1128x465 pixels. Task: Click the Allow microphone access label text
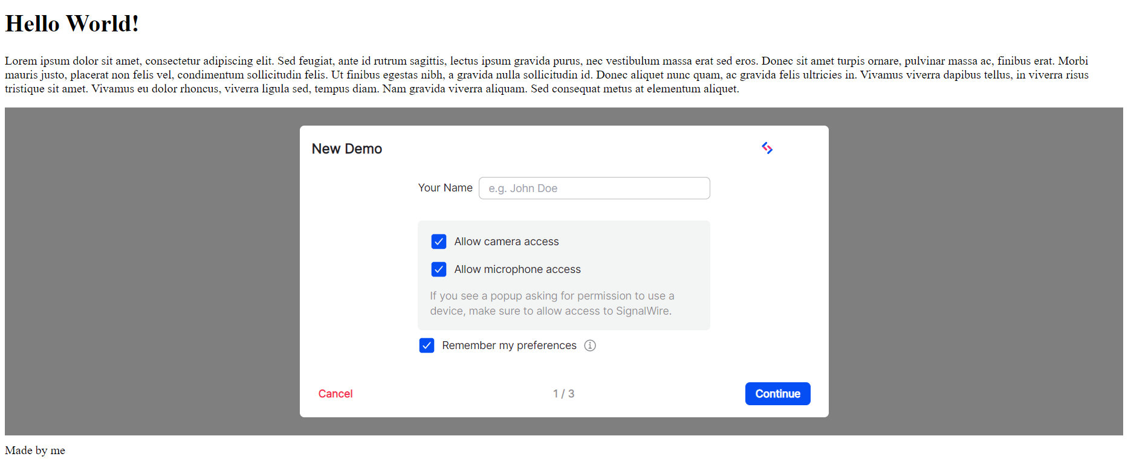[x=517, y=269]
